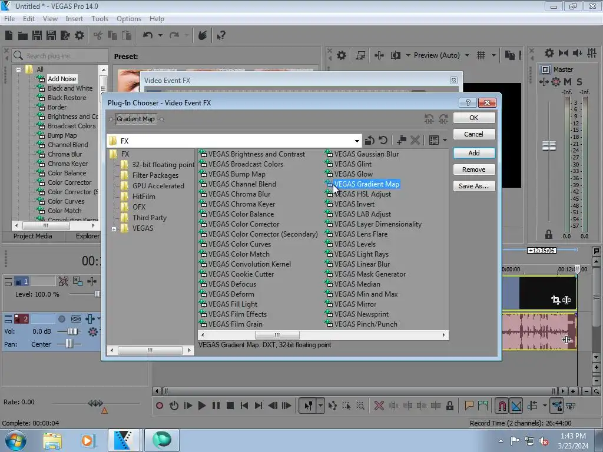
Task: Click the External Monitor preview icon
Action: pos(360,55)
